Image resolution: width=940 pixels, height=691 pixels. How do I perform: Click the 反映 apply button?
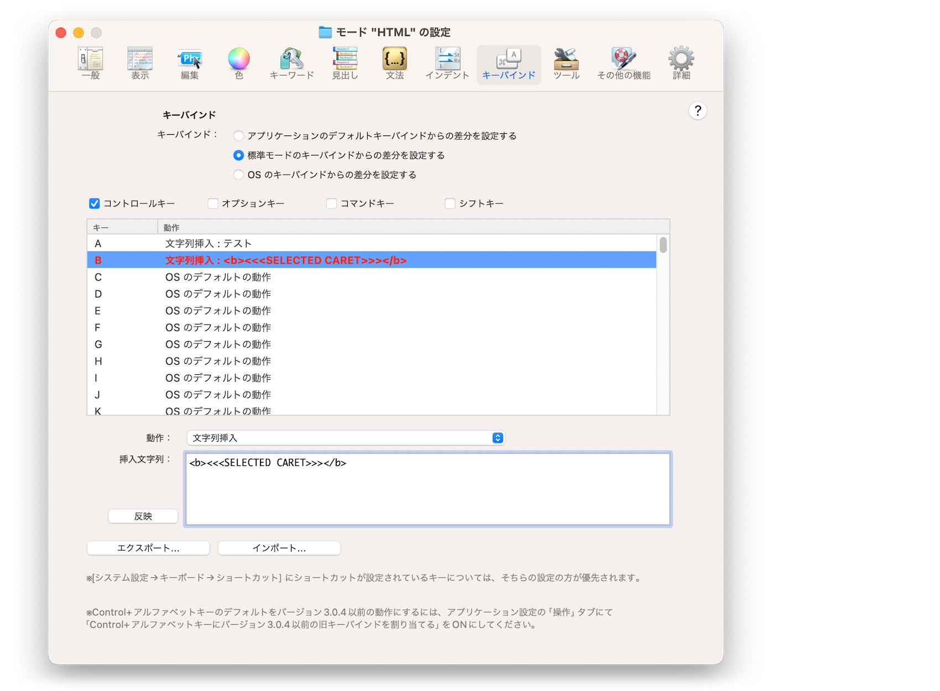143,516
